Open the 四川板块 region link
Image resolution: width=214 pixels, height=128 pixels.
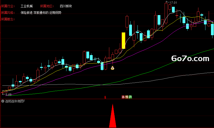66,6
